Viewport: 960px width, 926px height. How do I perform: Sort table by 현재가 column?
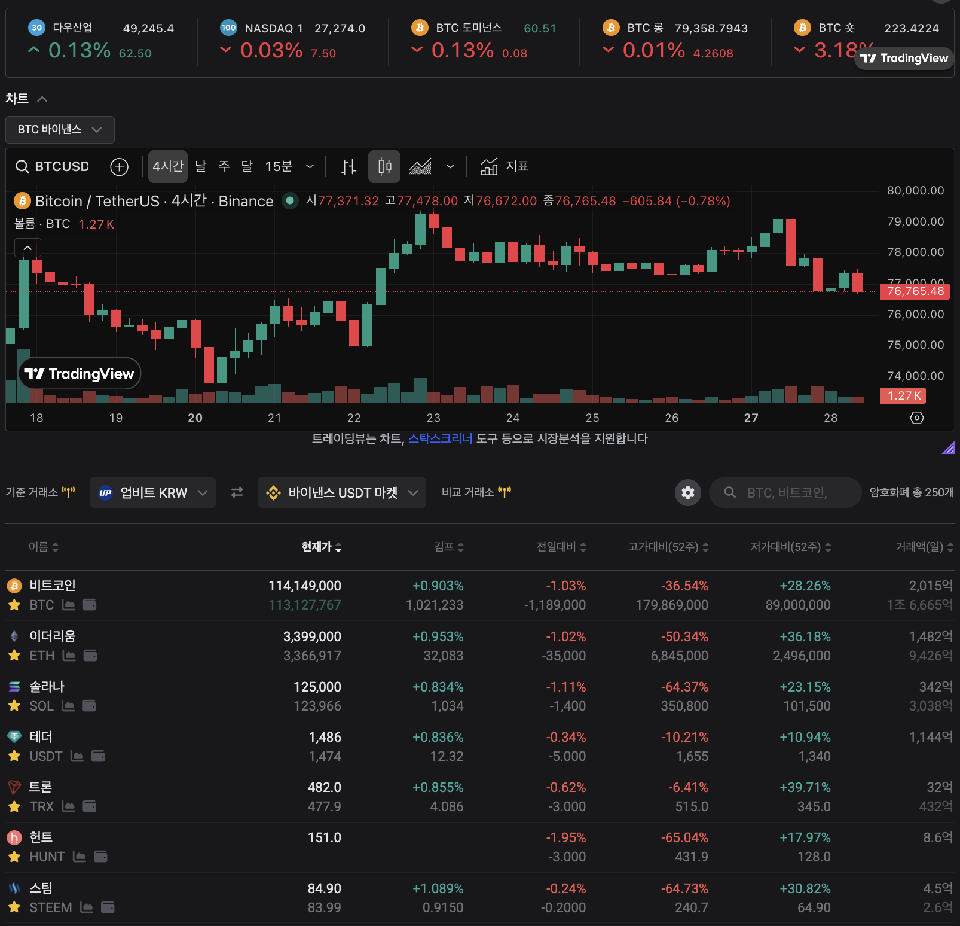pos(322,547)
